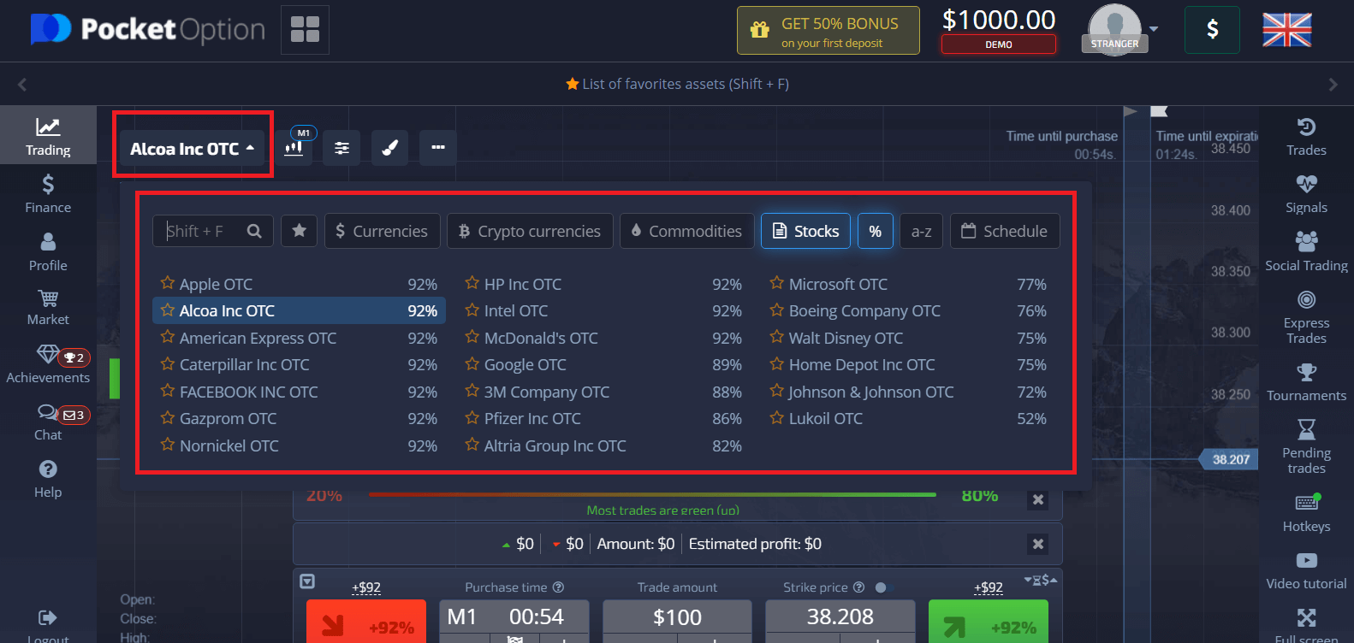Open the Market shopping cart
The image size is (1354, 643).
pos(48,307)
